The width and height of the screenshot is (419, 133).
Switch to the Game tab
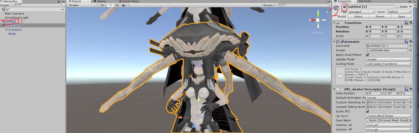pos(100,1)
